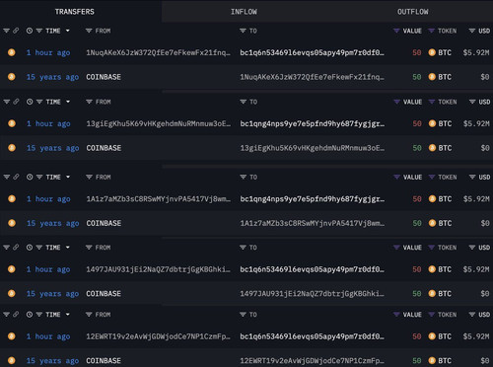Click BTC token icon in the 1A1z7aMZb sender row
The height and width of the screenshot is (367, 493).
[x=432, y=199]
